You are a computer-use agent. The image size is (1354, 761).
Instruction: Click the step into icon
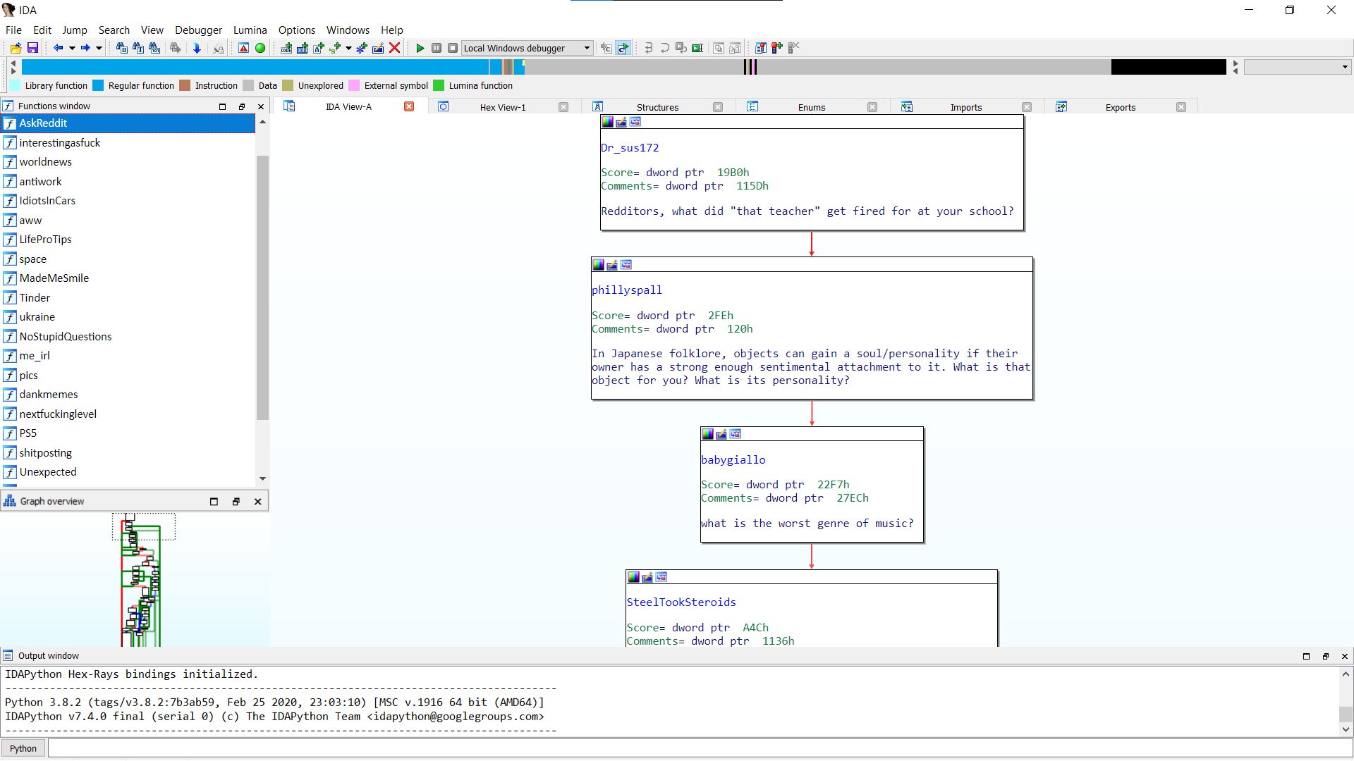[x=649, y=48]
